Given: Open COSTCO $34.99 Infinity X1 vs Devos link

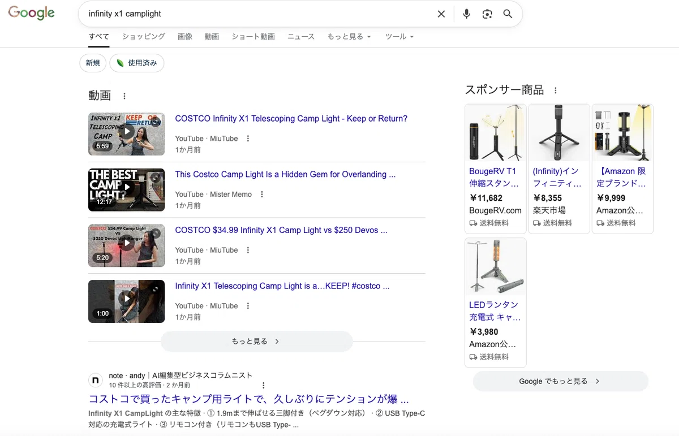Looking at the screenshot, I should (281, 230).
